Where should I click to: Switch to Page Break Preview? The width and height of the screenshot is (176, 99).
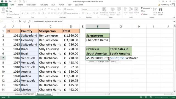coord(150,97)
